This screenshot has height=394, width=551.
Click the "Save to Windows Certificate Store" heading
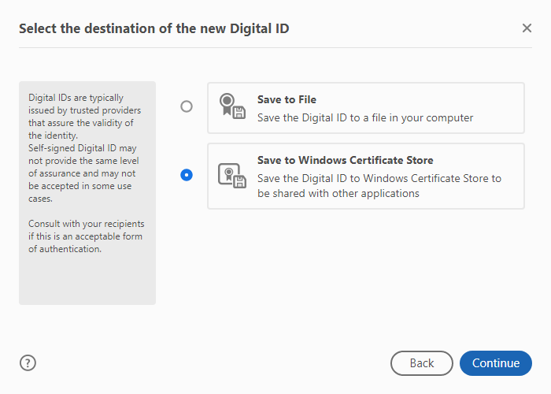tap(345, 160)
